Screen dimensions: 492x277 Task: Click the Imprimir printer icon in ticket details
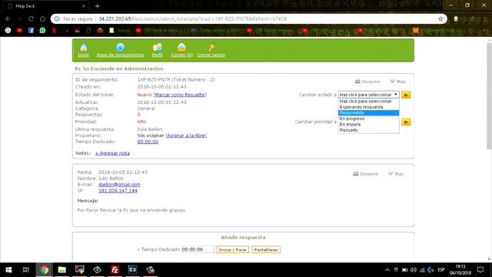click(357, 82)
